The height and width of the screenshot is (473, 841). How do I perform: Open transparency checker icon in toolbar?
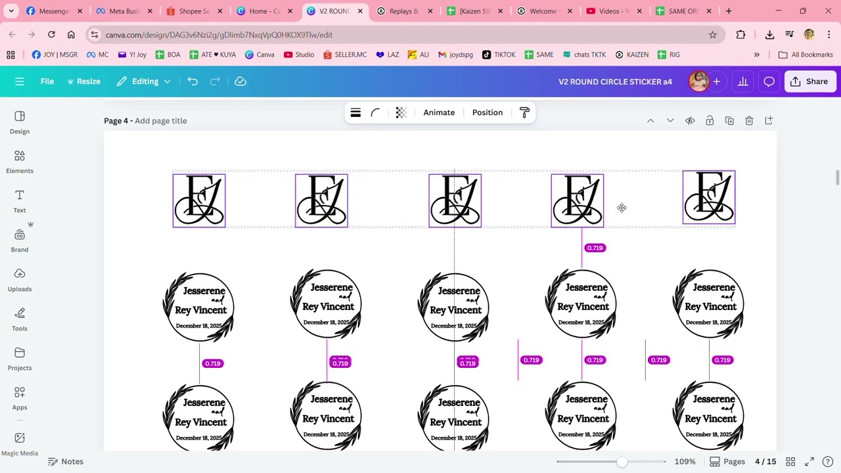click(x=401, y=112)
